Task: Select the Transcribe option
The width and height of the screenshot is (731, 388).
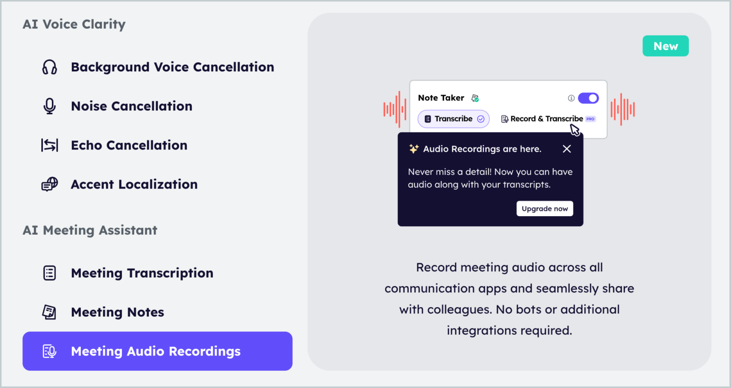Action: point(453,119)
